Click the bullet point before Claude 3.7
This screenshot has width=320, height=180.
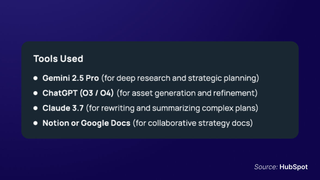(36, 108)
